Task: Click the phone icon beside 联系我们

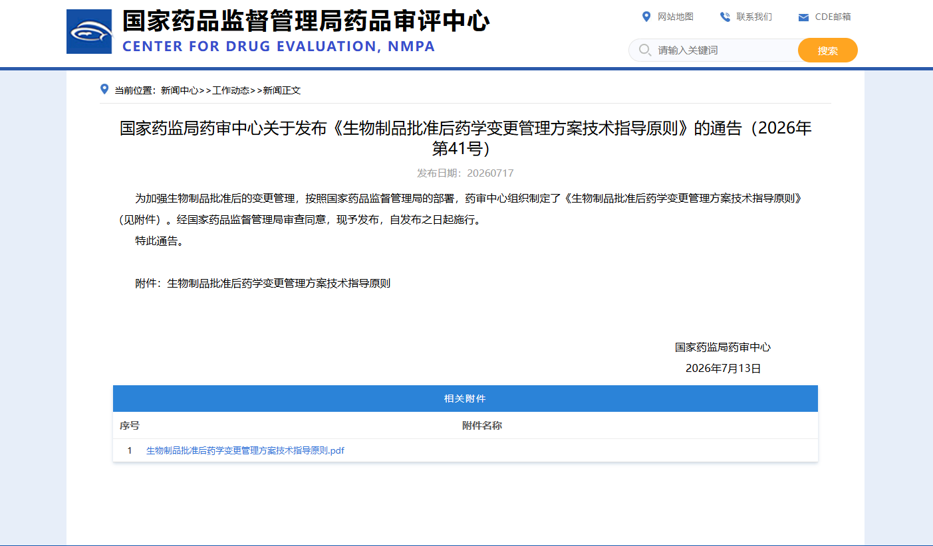Action: pyautogui.click(x=725, y=17)
